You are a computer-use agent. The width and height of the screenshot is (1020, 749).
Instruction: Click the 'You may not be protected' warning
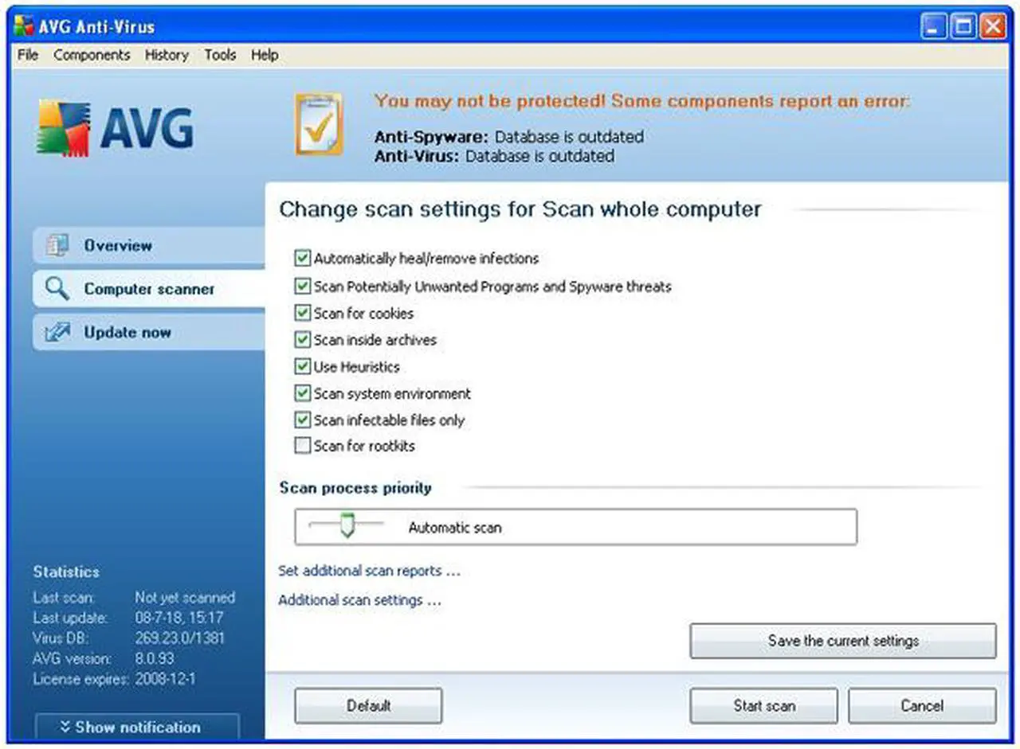[x=642, y=101]
